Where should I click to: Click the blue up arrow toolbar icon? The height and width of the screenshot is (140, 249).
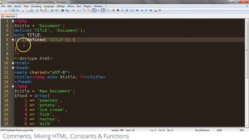coord(142,10)
